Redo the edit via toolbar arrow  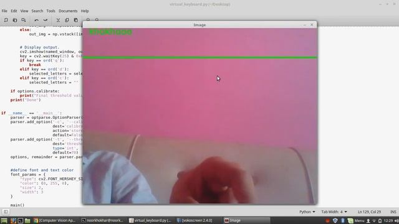(x=46, y=20)
